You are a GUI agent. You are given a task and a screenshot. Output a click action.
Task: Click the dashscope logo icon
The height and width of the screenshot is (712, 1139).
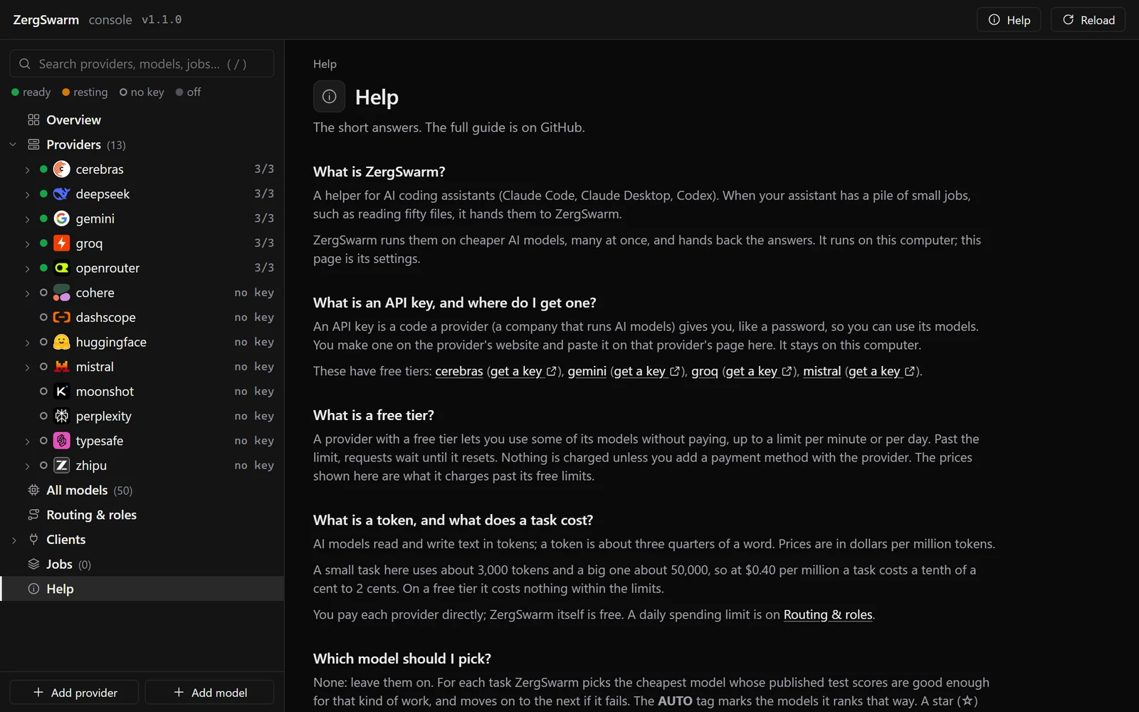click(62, 318)
